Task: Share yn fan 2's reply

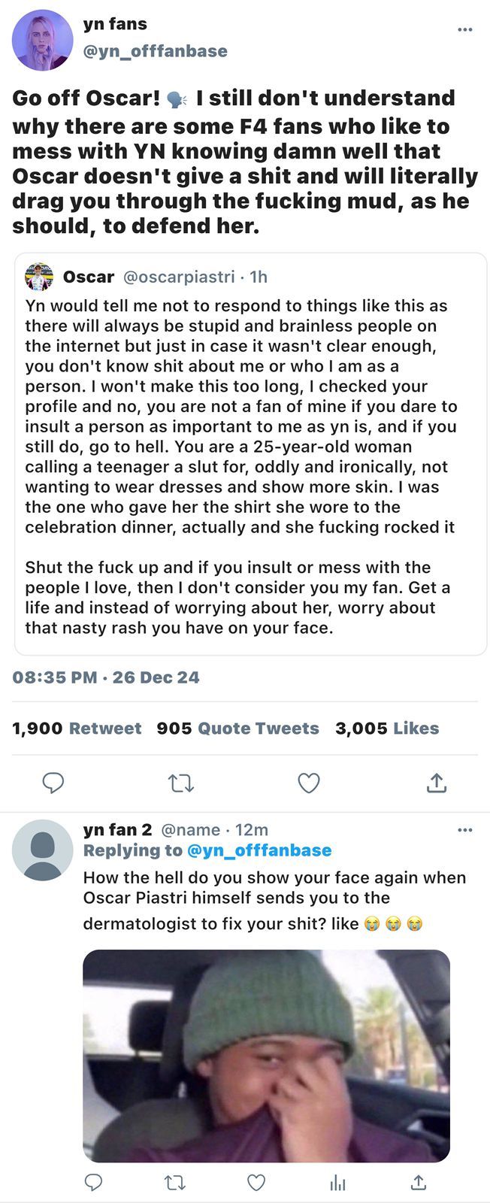Action: pos(419,1182)
